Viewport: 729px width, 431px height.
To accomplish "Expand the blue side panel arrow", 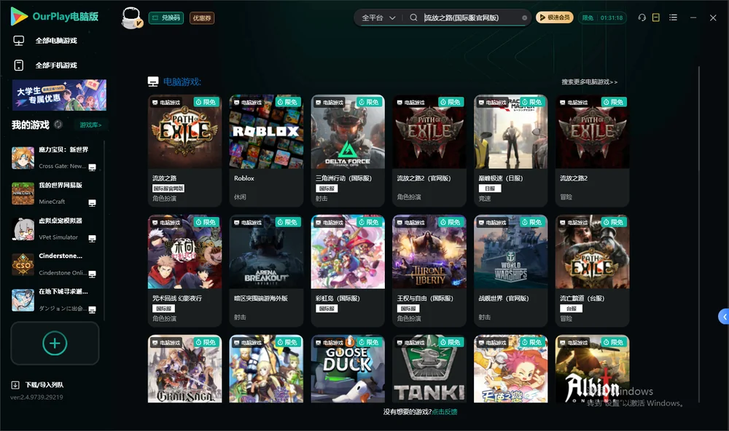I will 724,317.
